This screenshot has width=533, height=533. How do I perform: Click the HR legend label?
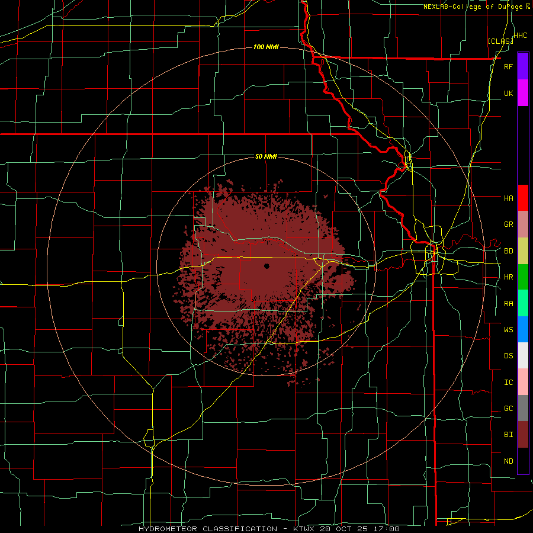(x=508, y=277)
